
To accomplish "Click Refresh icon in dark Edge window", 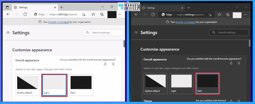I will click(x=153, y=15).
